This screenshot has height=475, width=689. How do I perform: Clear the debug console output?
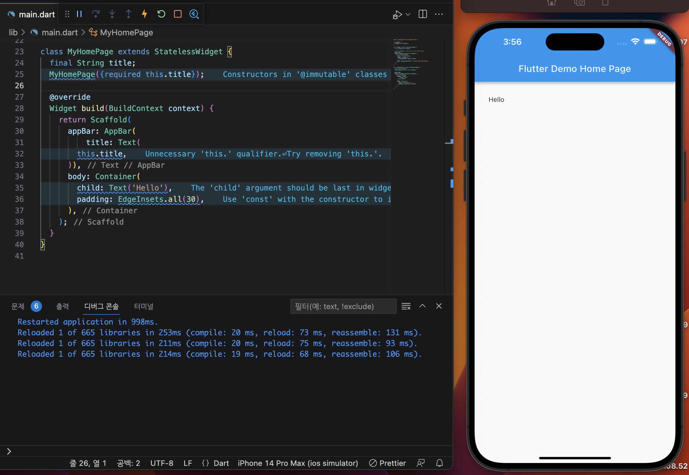click(406, 306)
